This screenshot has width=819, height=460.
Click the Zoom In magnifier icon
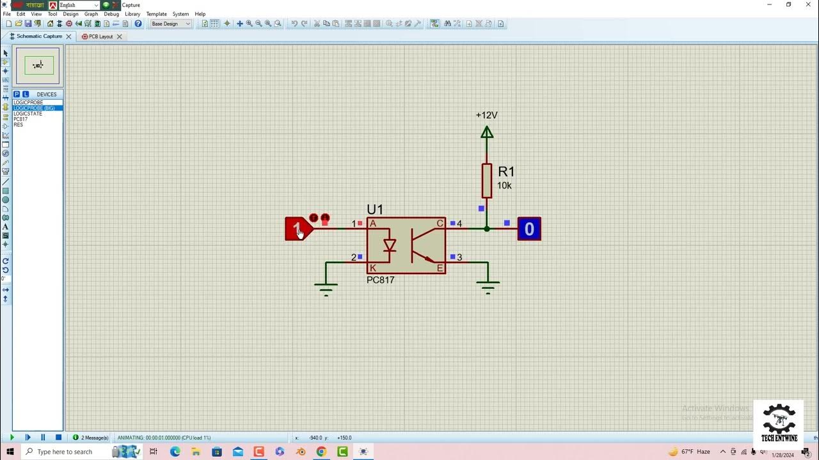pyautogui.click(x=249, y=24)
